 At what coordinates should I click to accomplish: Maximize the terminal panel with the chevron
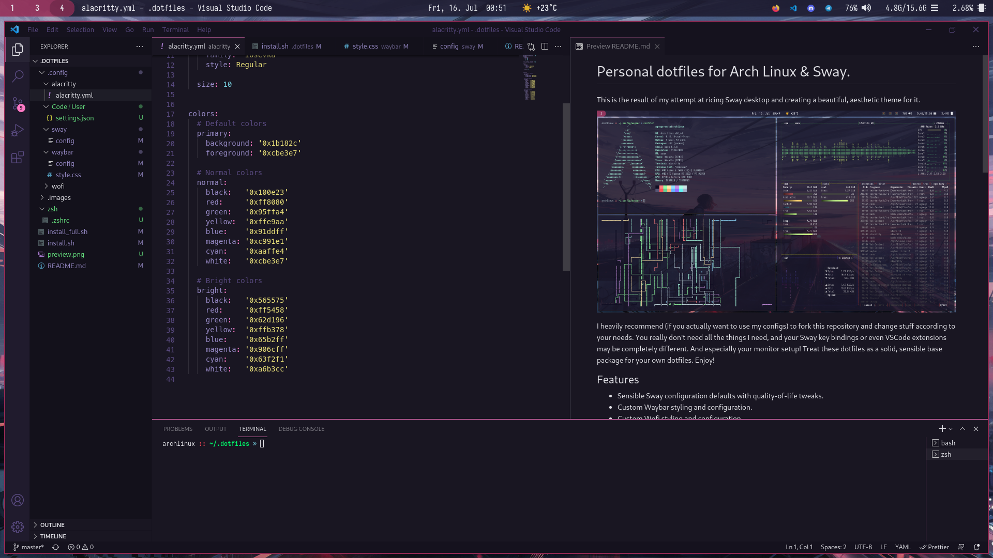962,429
